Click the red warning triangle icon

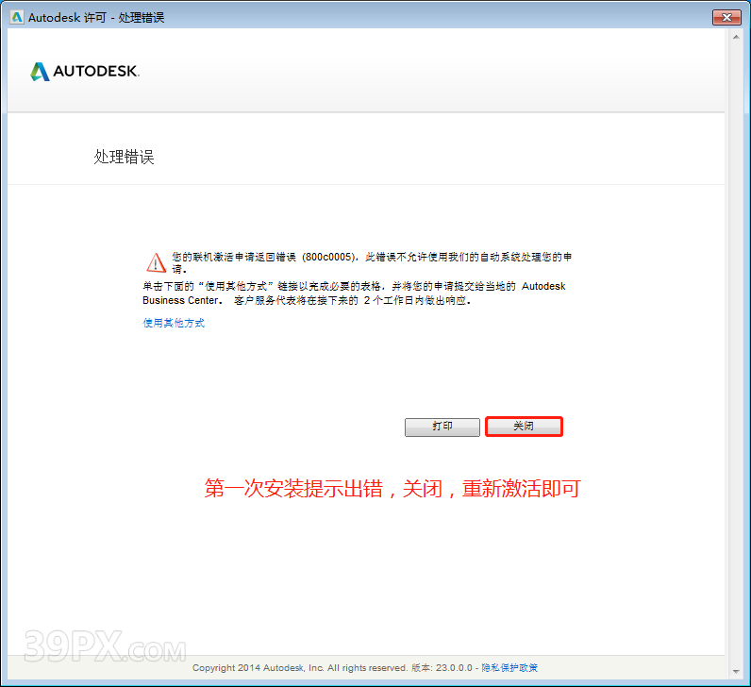(x=155, y=262)
